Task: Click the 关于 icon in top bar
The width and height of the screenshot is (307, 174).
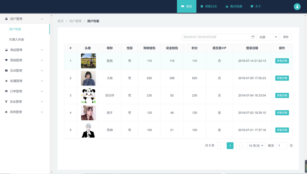Action: pos(252,7)
